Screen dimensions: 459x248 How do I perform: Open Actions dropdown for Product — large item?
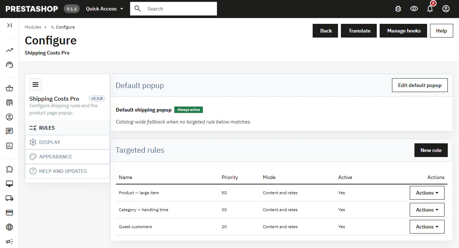click(x=427, y=193)
